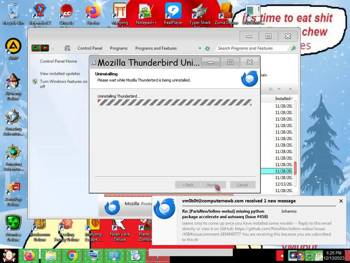Click the Control Panel breadcrumb
Viewport: 350px width, 263px height.
[x=90, y=48]
